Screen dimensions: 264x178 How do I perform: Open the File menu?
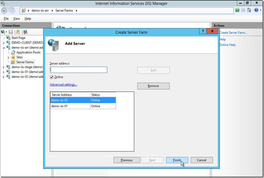click(x=6, y=19)
